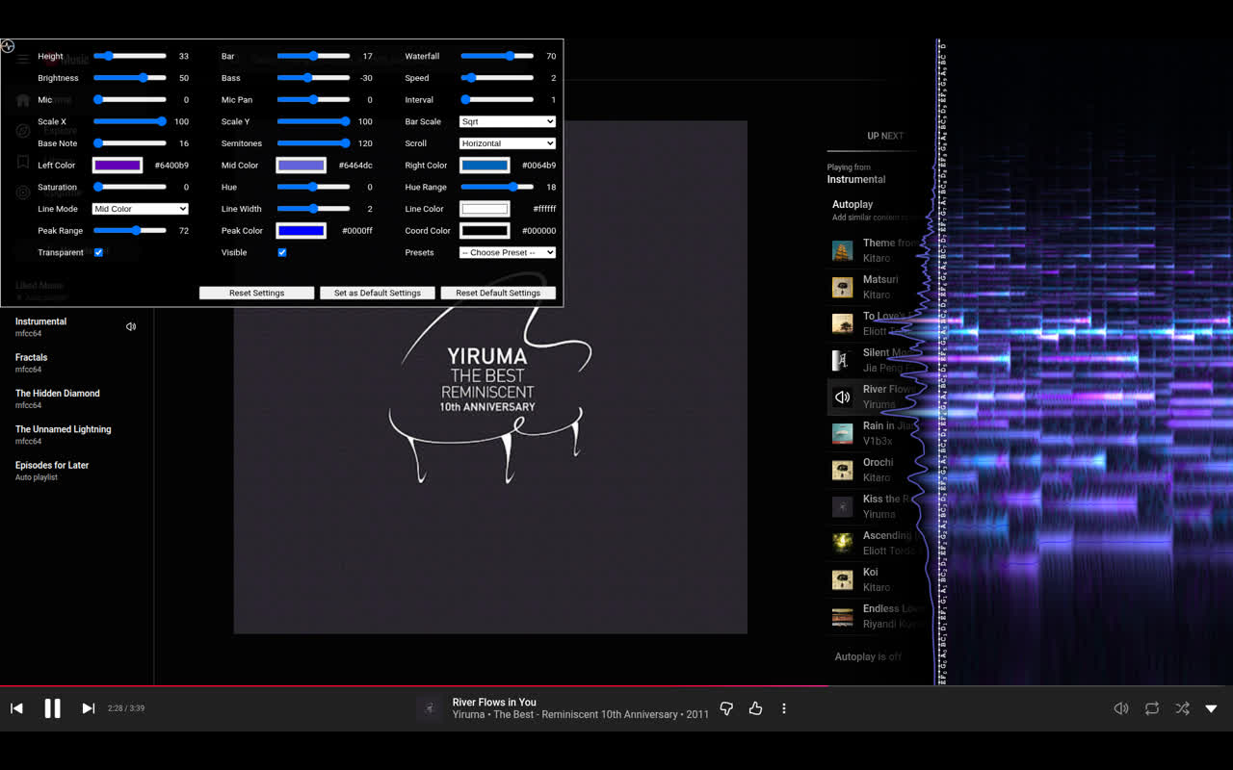Viewport: 1233px width, 770px height.
Task: Dislike River Flows in You
Action: [726, 708]
